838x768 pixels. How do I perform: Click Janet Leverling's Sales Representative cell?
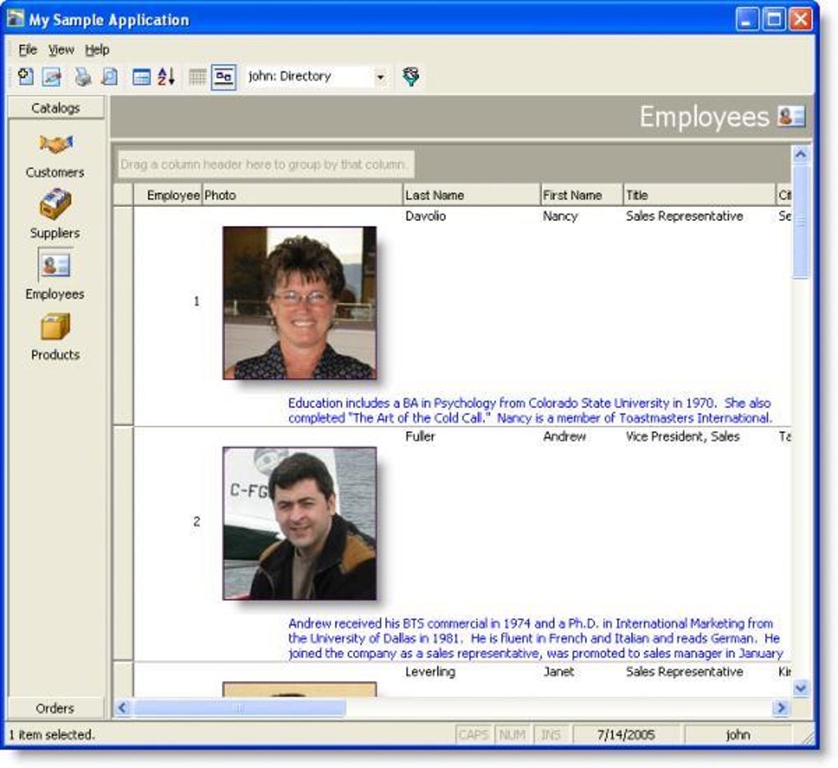coord(684,671)
